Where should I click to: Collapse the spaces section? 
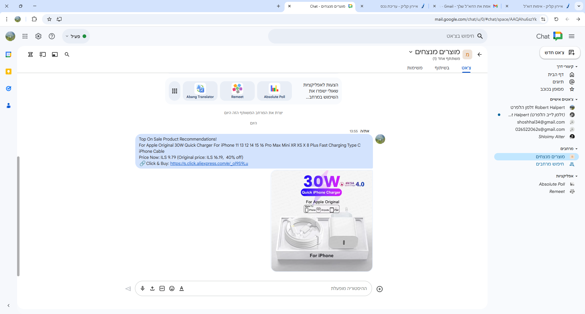[576, 149]
